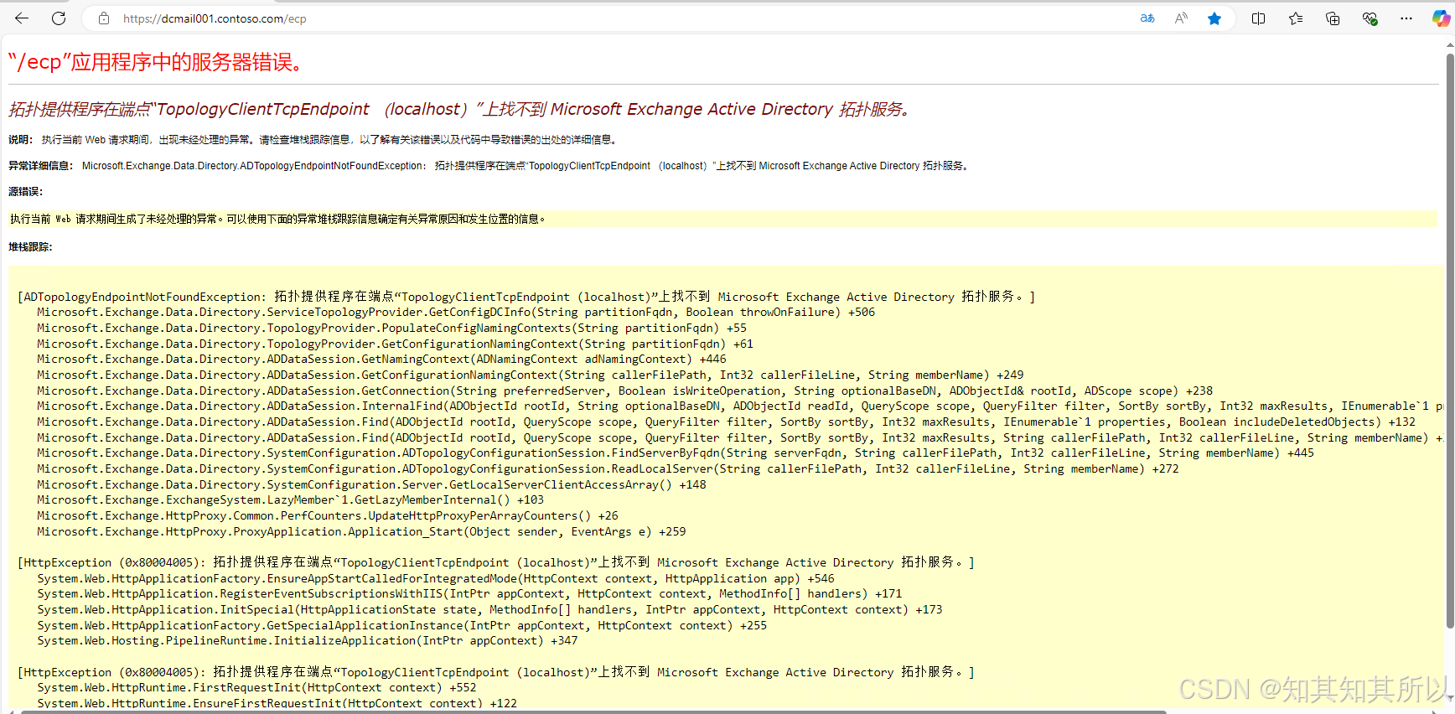
Task: Start Read aloud from address bar
Action: tap(1181, 18)
